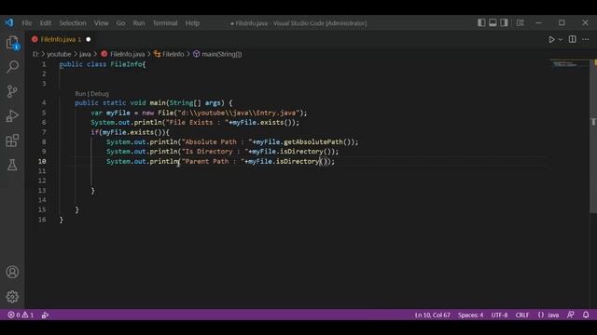Image resolution: width=597 pixels, height=335 pixels.
Task: Open the run options dropdown arrow
Action: tap(561, 39)
